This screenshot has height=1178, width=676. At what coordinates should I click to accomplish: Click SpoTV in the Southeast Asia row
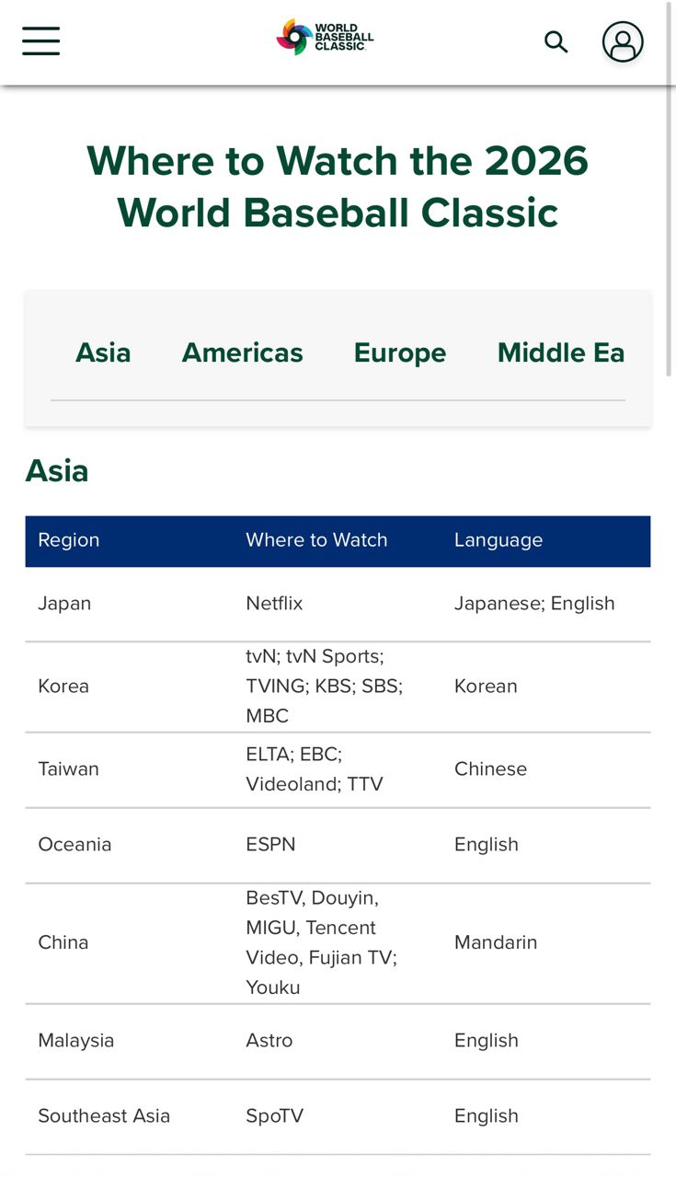pyautogui.click(x=274, y=1116)
